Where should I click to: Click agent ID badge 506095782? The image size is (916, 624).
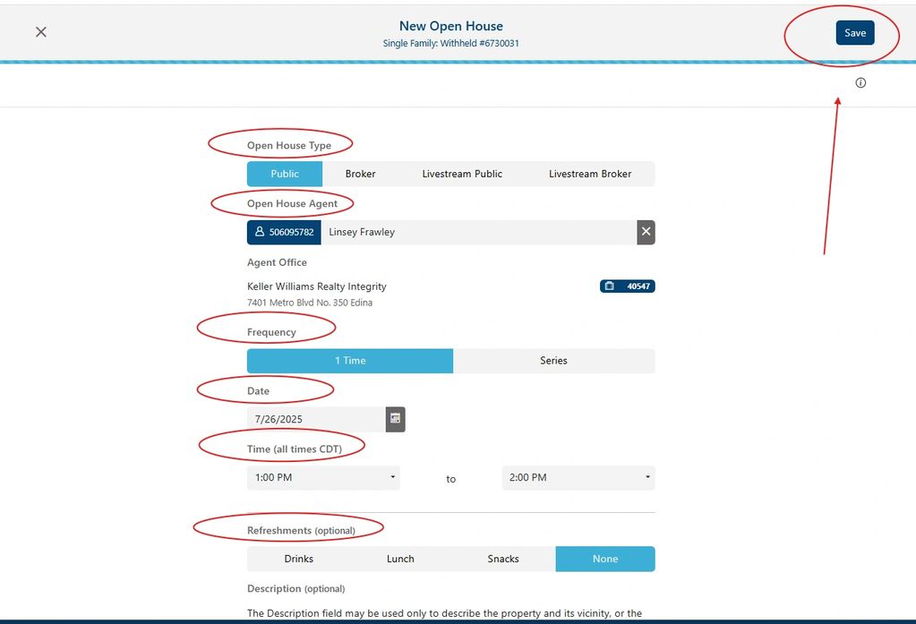[x=284, y=232]
